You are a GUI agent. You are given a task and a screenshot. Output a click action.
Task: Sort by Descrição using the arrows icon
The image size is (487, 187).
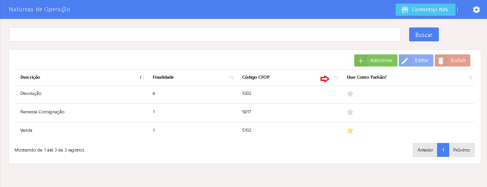142,78
